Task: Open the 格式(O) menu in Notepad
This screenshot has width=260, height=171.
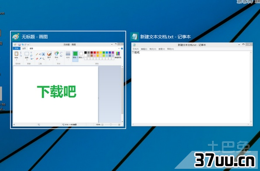Action: click(x=153, y=49)
